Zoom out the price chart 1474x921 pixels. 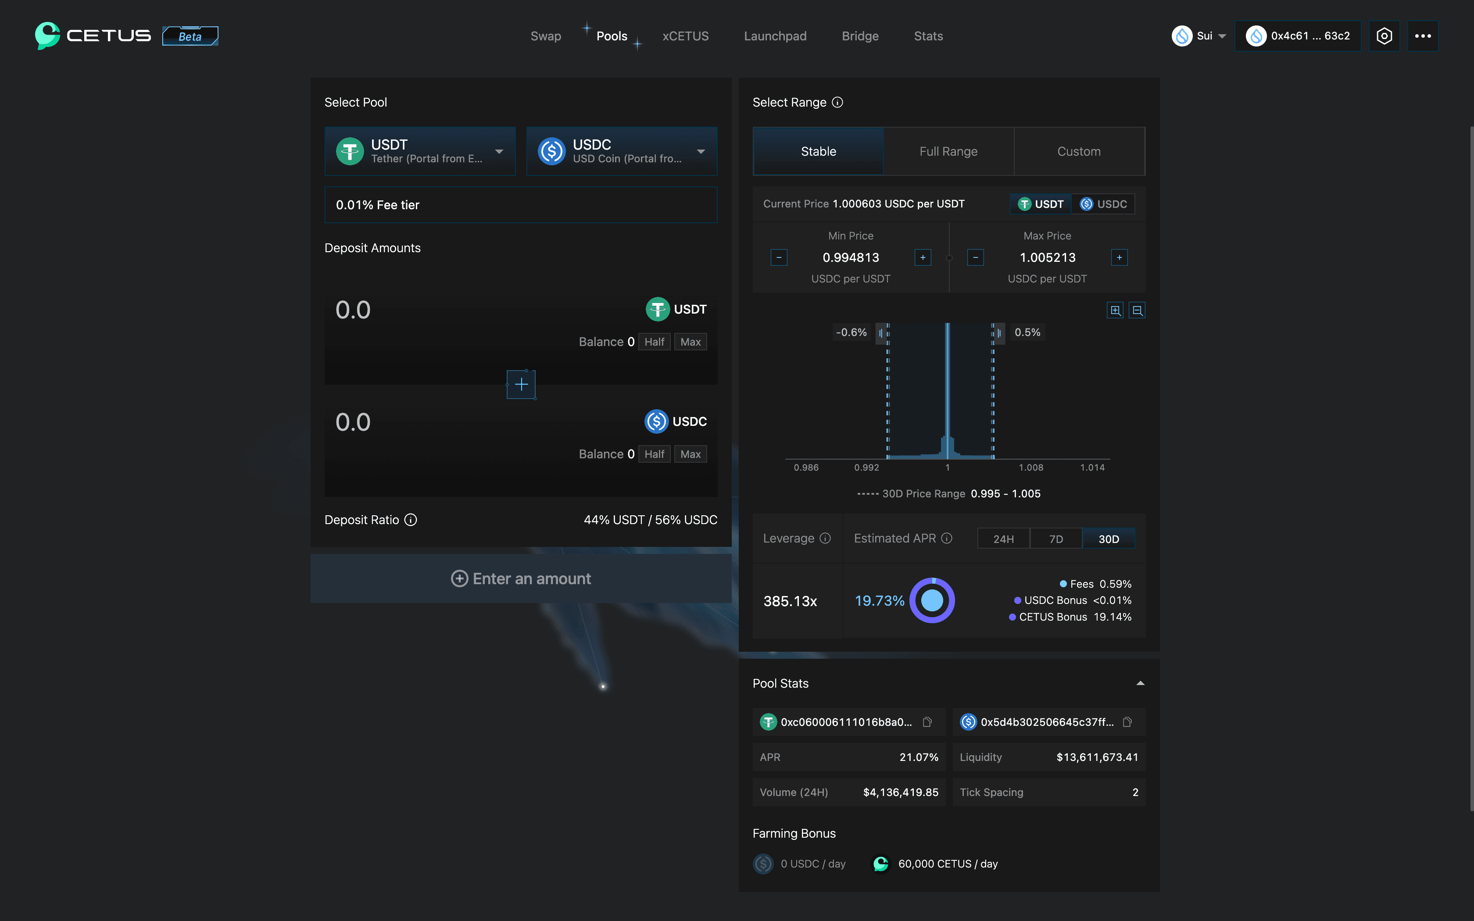pos(1137,311)
